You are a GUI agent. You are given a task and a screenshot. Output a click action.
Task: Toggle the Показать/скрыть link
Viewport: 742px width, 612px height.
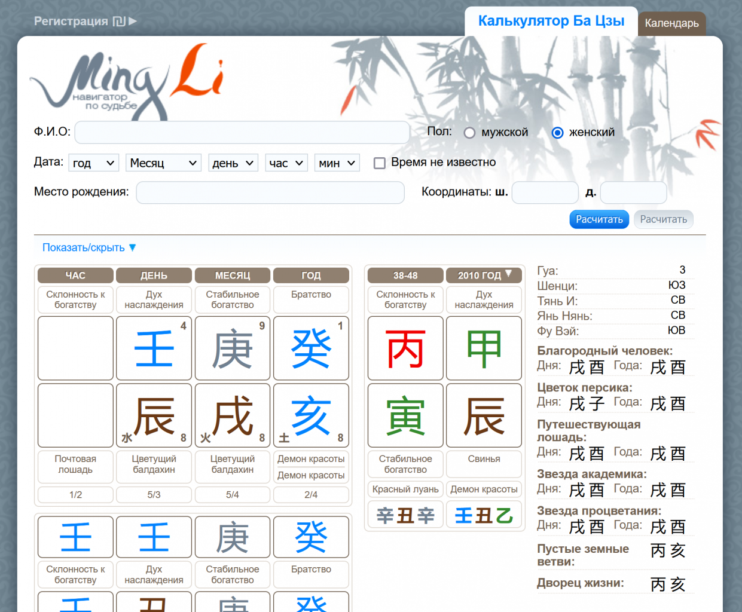[89, 247]
